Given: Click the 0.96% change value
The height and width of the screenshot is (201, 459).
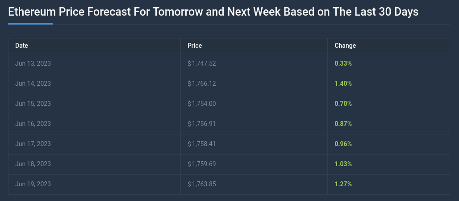Looking at the screenshot, I should pos(343,144).
